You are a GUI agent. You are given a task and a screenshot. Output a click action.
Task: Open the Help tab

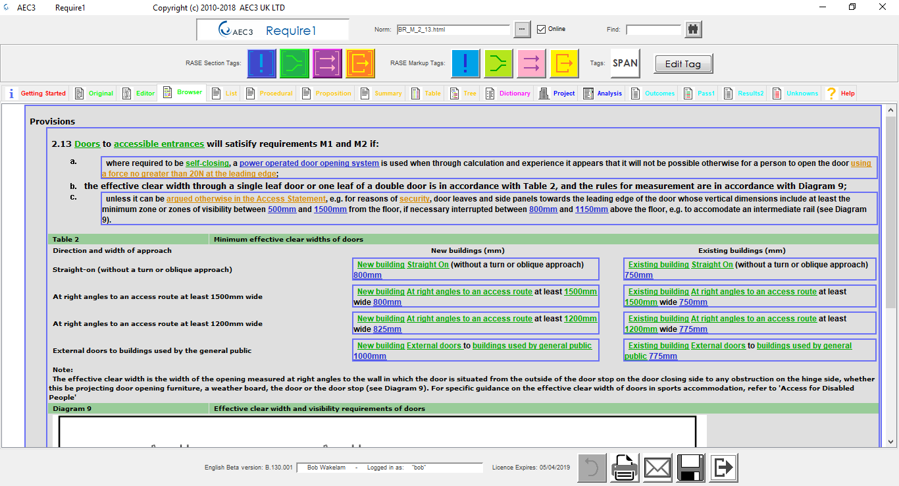tap(840, 94)
